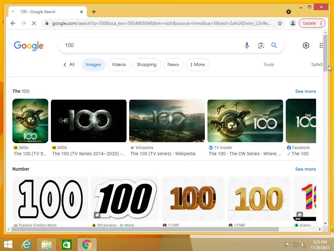Go back to All results
Image resolution: width=334 pixels, height=251 pixels.
pos(69,64)
